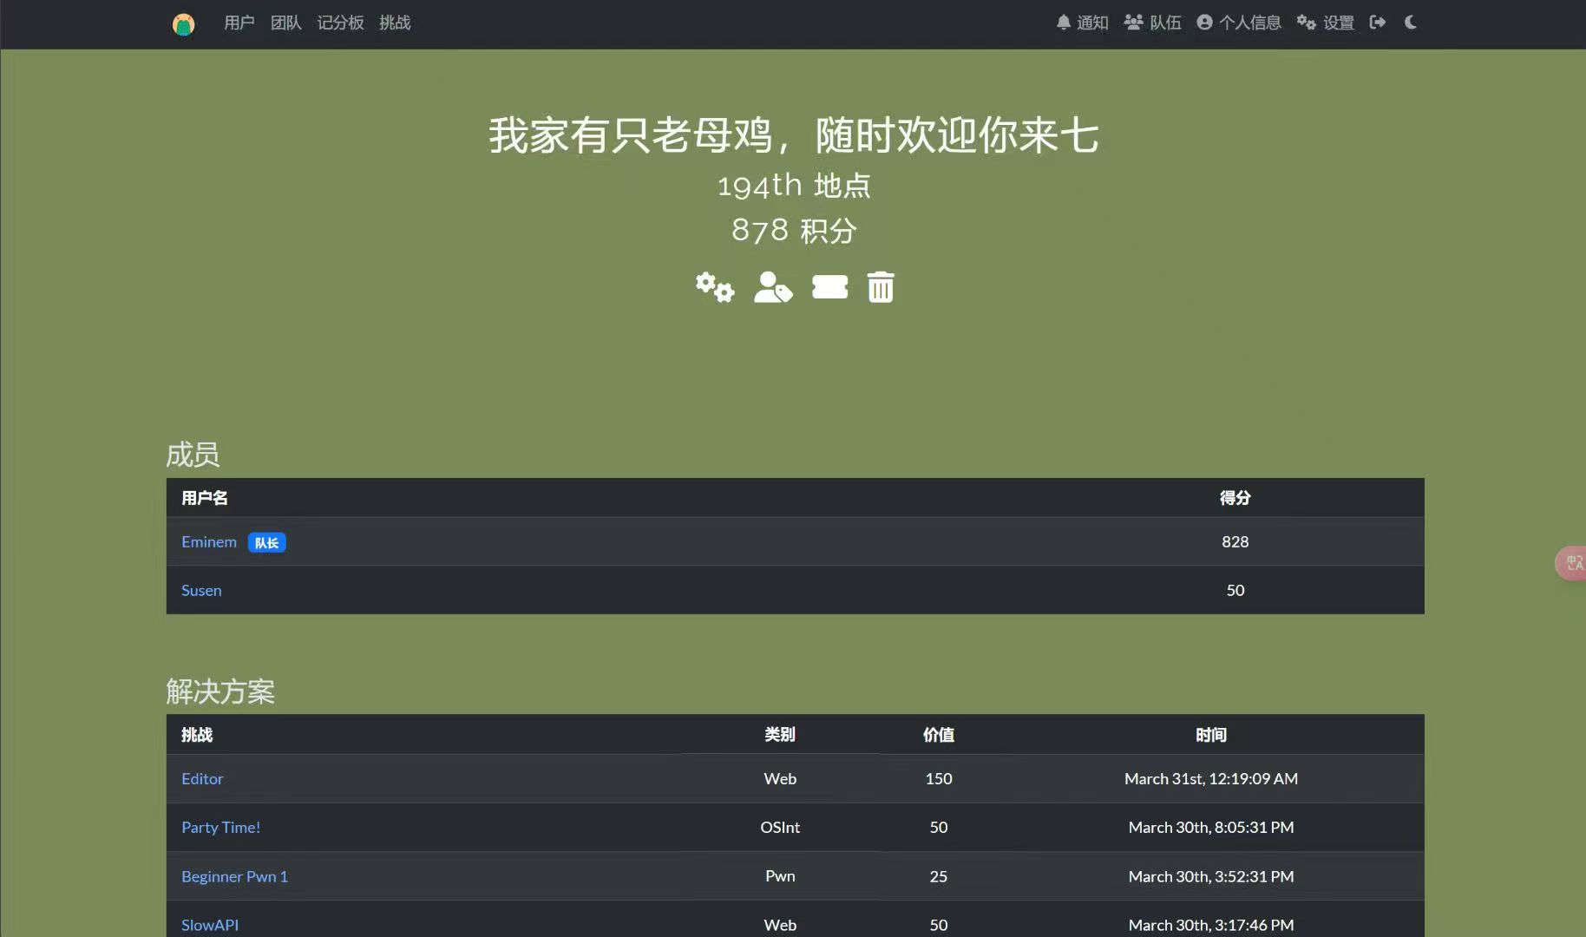
Task: Click the site logo in the navbar
Action: pyautogui.click(x=183, y=23)
